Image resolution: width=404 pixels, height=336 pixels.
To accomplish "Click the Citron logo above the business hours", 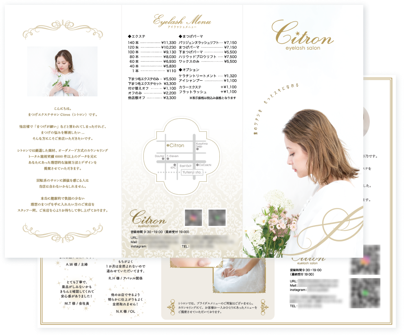I will [x=148, y=218].
